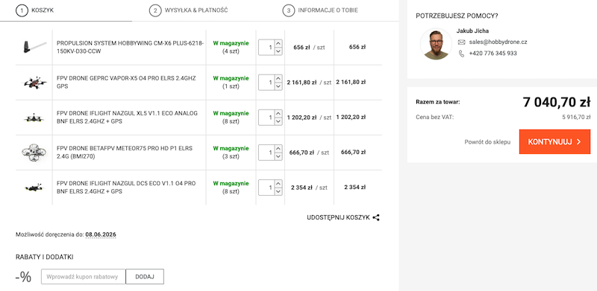Open the GEPRC Vapor-X5 drone thumbnail
This screenshot has height=291, width=597.
pos(34,82)
